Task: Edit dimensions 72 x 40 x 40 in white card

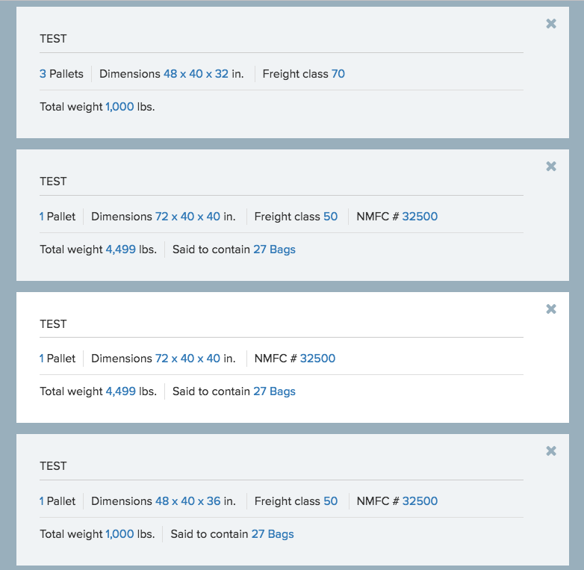Action: tap(187, 359)
